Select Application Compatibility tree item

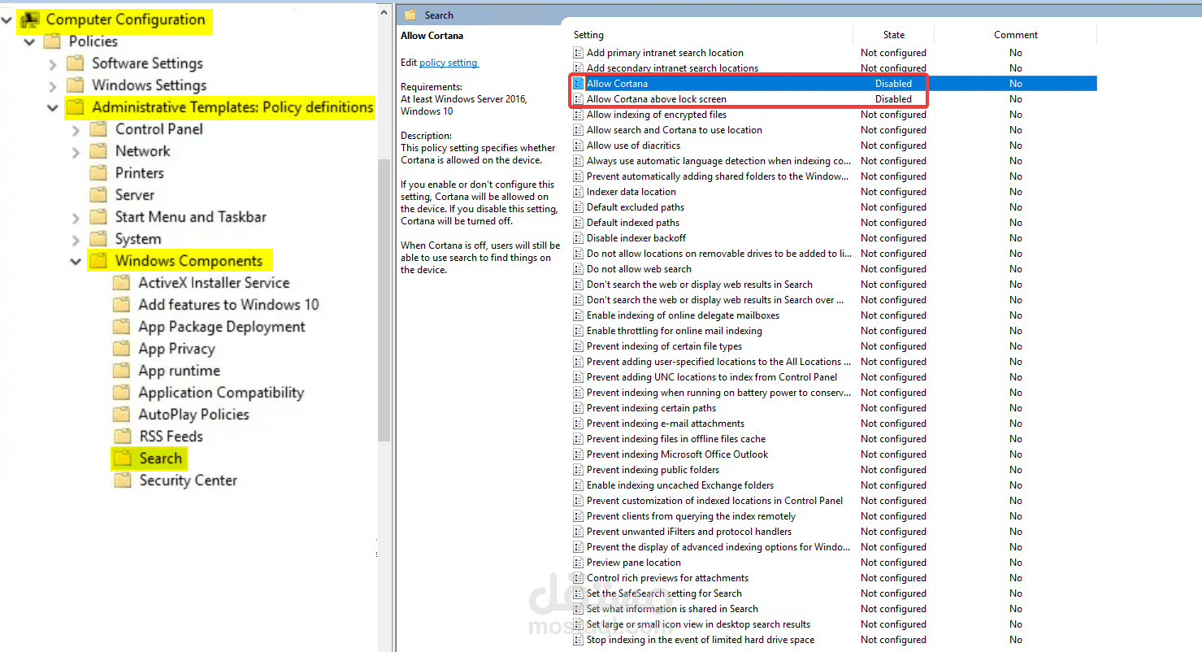pyautogui.click(x=221, y=393)
